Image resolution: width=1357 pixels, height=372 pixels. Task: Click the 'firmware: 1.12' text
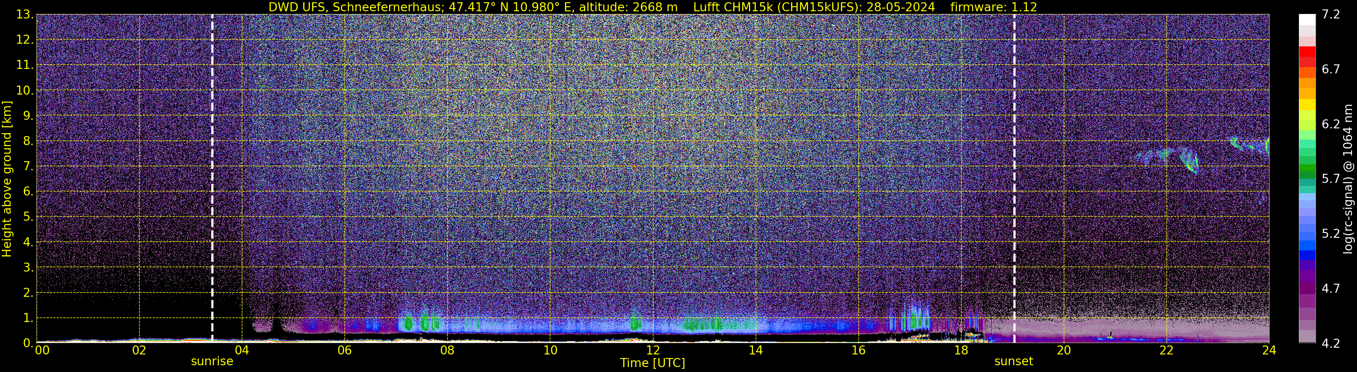[x=994, y=7]
